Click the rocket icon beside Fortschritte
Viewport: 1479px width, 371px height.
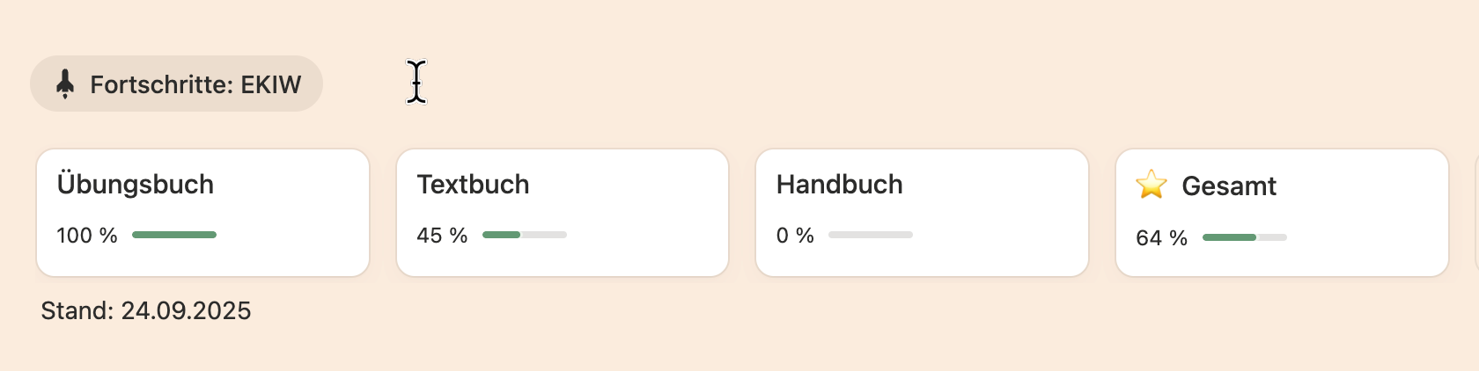coord(65,84)
